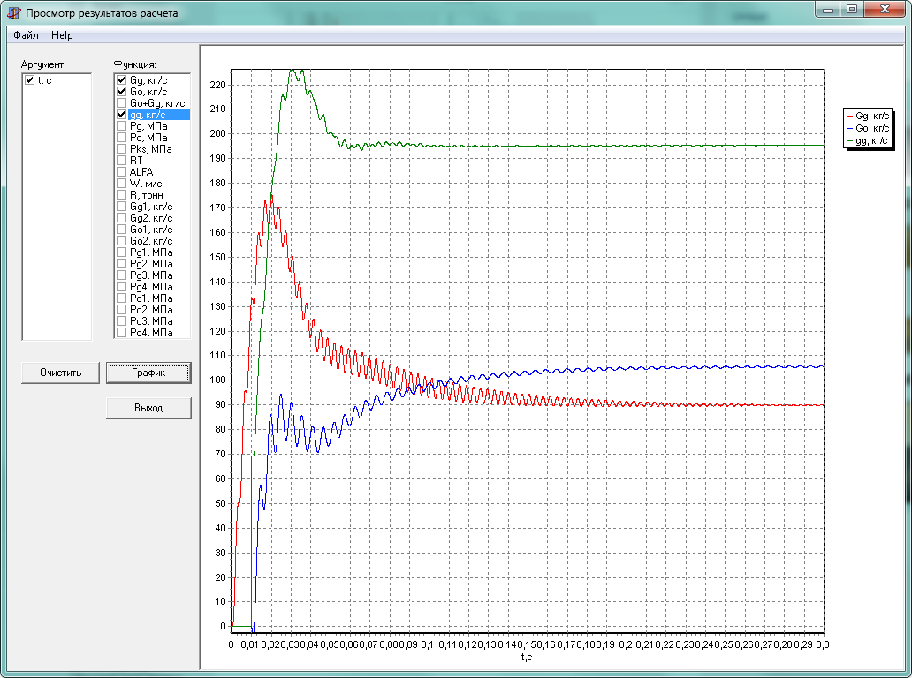Maximize the results viewer window

(x=852, y=10)
